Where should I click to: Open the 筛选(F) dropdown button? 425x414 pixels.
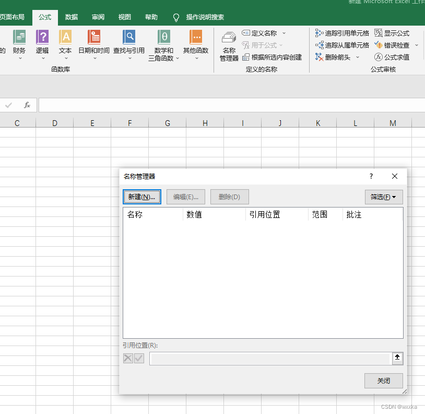pos(384,197)
